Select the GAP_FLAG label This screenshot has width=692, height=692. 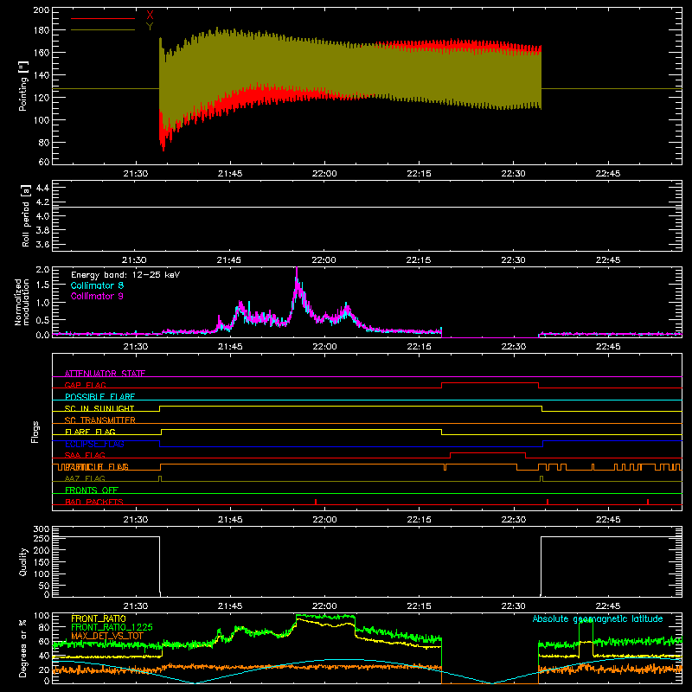pos(85,385)
